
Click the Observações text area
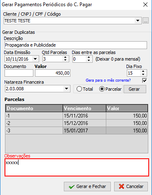click(x=77, y=167)
